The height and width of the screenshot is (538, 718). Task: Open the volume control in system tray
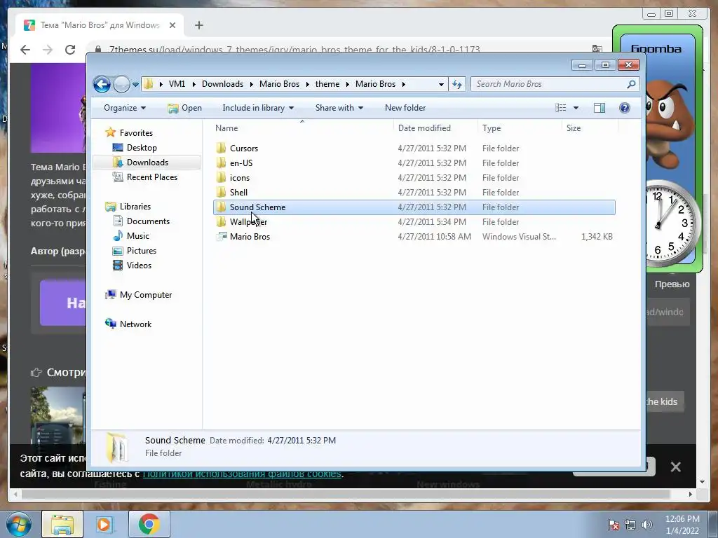pos(646,525)
